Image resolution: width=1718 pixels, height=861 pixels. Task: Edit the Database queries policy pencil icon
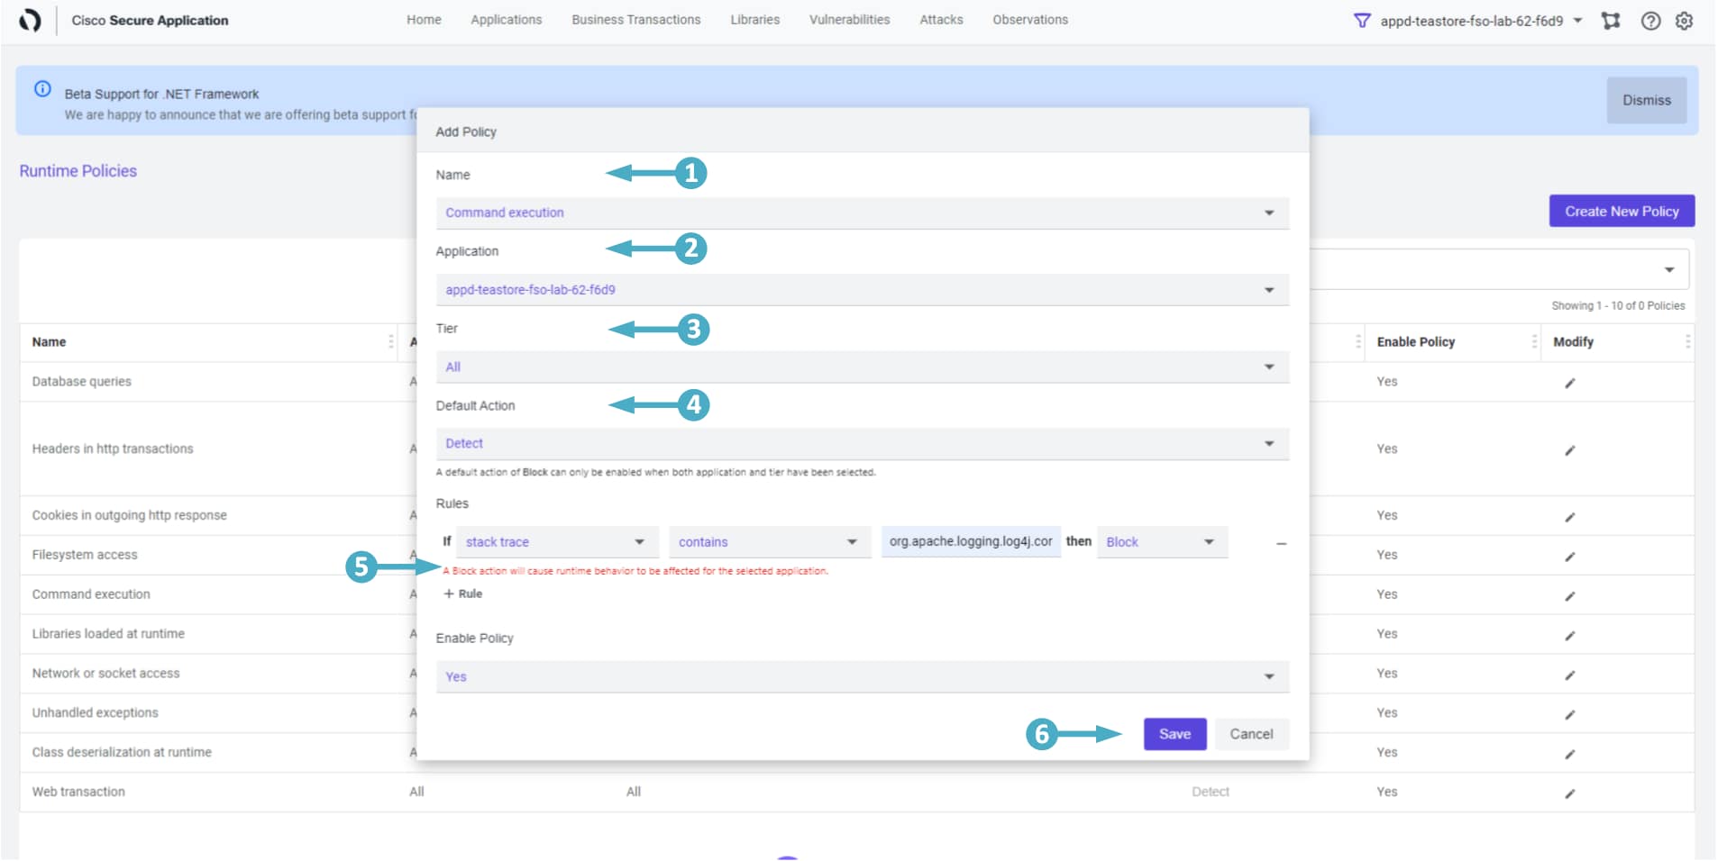pyautogui.click(x=1569, y=383)
